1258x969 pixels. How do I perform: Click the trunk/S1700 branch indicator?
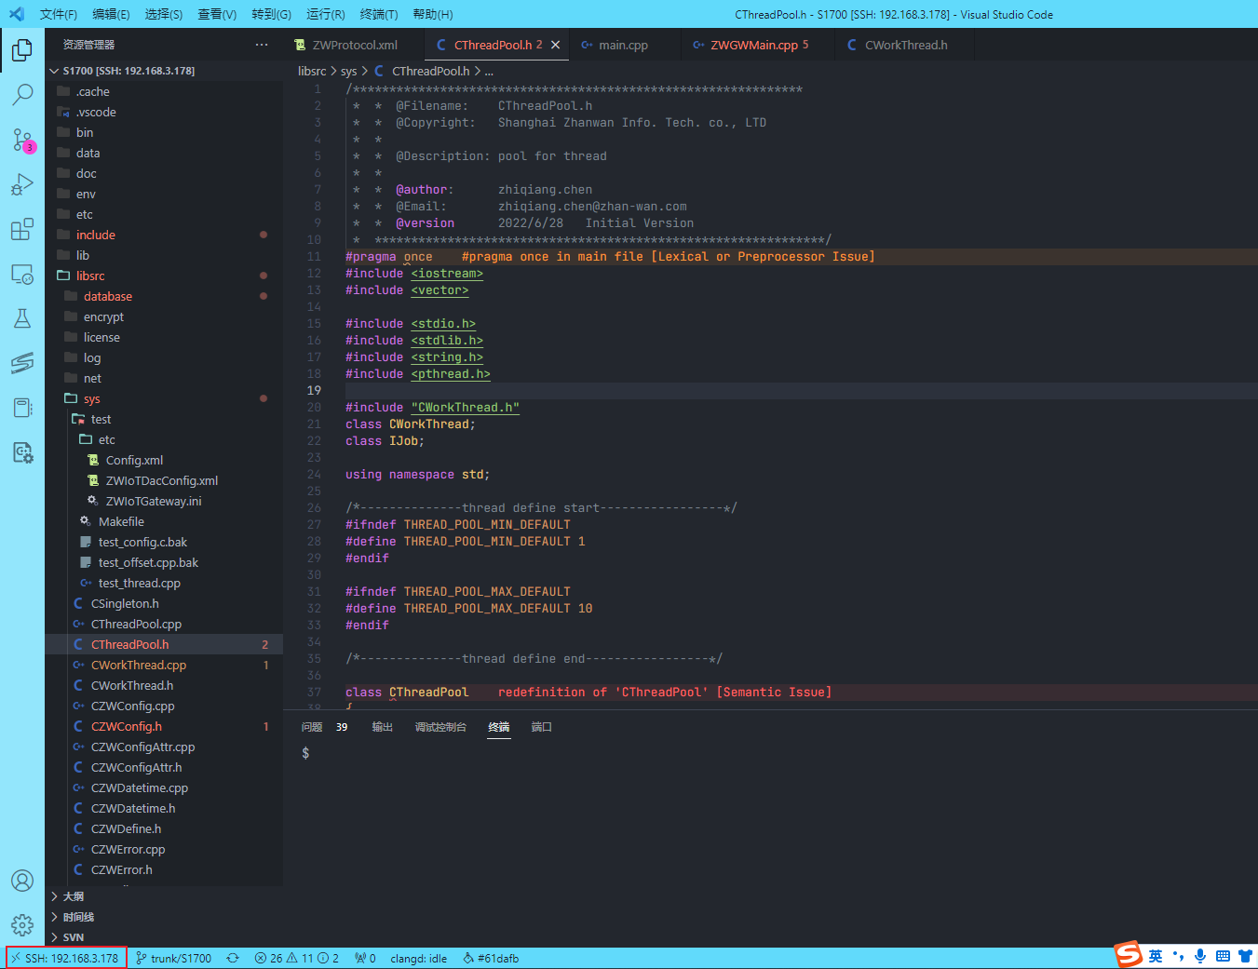click(174, 958)
